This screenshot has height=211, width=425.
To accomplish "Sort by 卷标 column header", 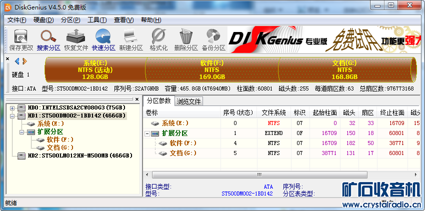I will [182, 112].
